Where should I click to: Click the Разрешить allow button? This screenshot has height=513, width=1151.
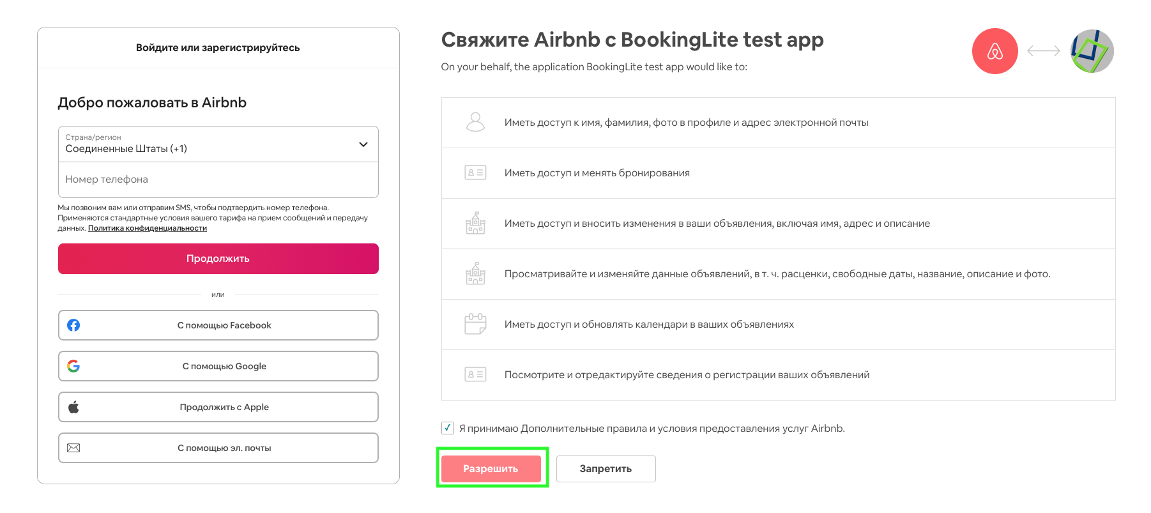coord(491,468)
